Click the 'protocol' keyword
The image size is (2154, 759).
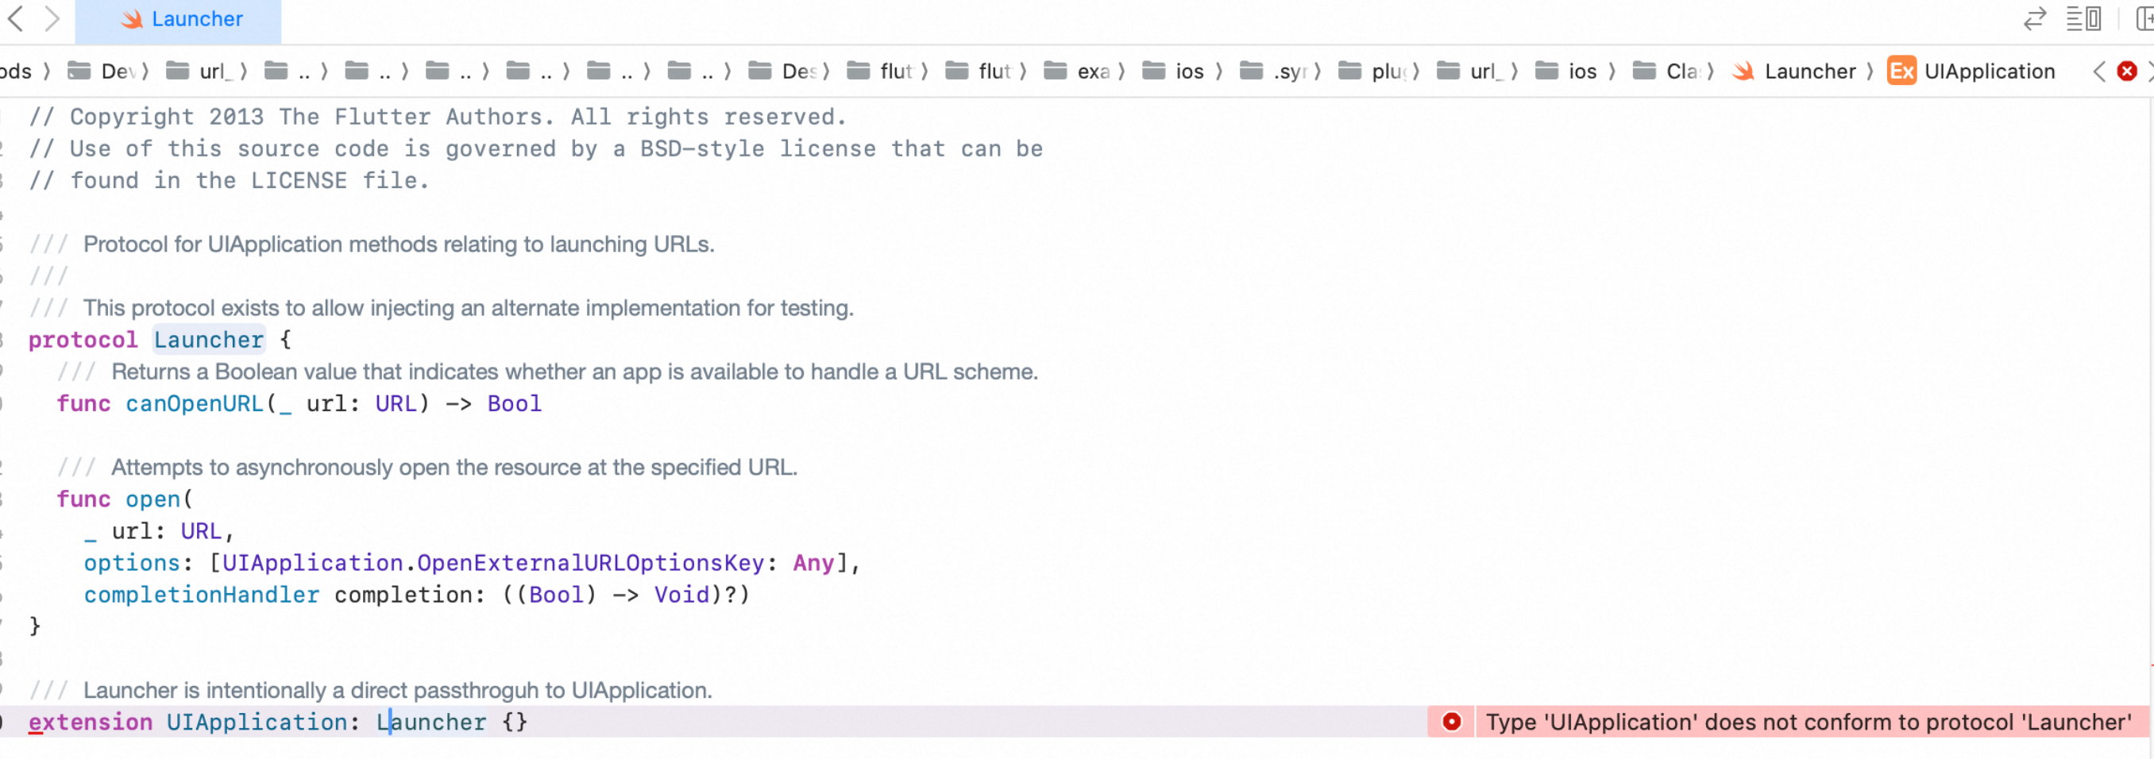83,339
